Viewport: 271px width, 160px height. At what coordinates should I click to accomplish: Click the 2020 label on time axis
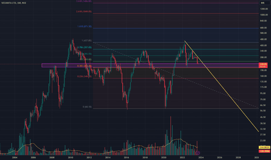[164, 158]
